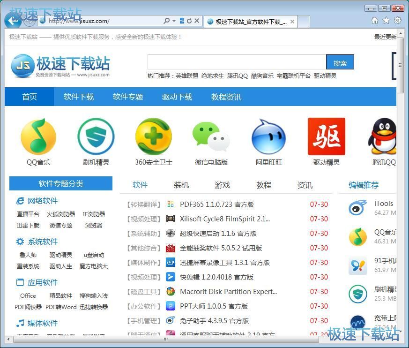This screenshot has height=348, width=409.
Task: Open 软件专题 navigation item
Action: 128,97
